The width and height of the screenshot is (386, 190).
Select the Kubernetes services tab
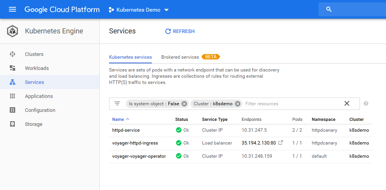point(130,57)
